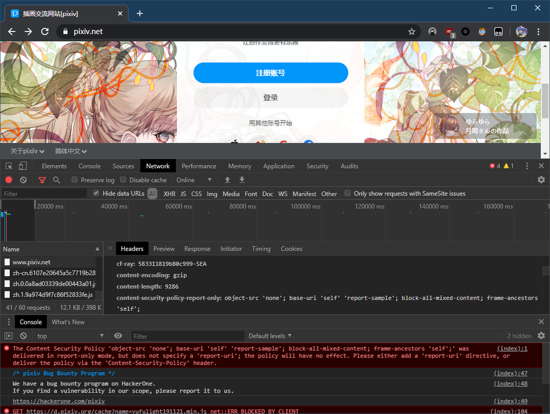Screen dimensions: 550x414
Task: Close the pixiv browser tab
Action: point(120,13)
